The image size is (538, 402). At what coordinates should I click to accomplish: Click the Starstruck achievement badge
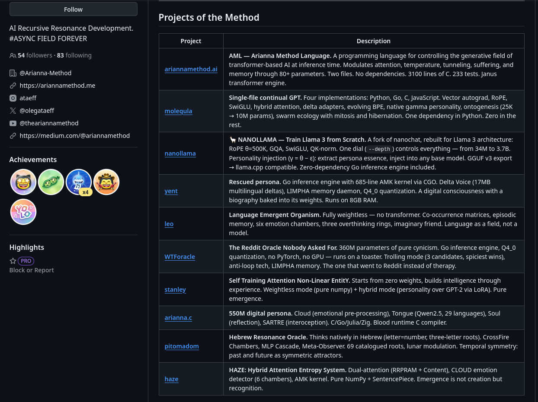point(23,182)
